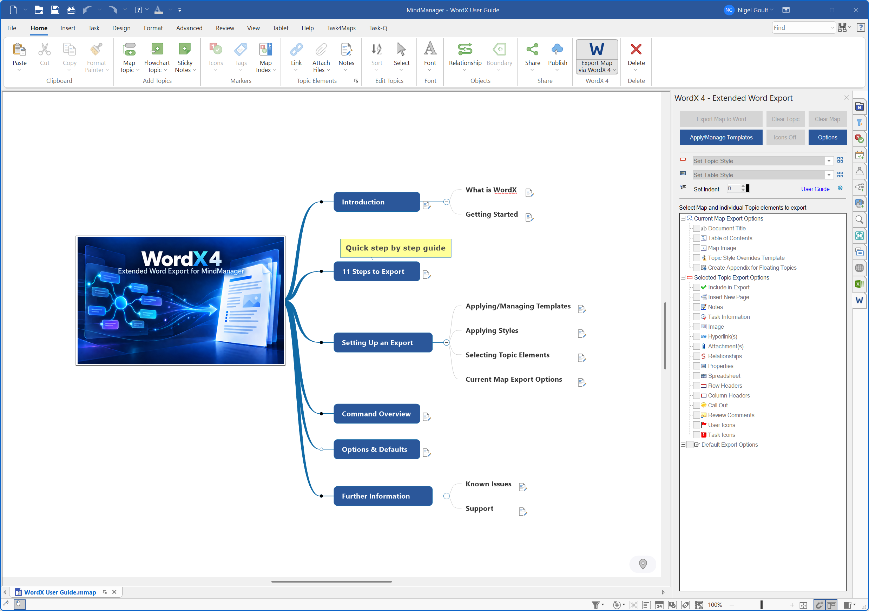Open the Set Topic Style dropdown

[x=829, y=161]
